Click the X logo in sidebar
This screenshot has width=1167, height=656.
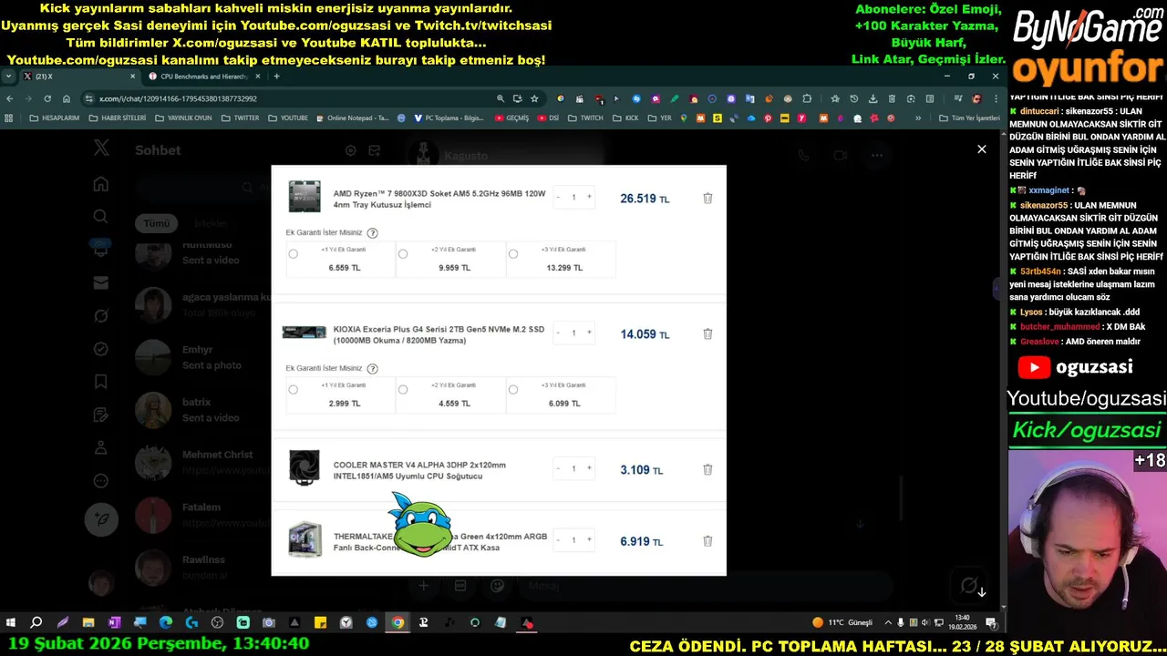(101, 149)
